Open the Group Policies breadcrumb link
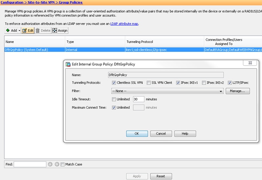The width and height of the screenshot is (262, 180). point(71,2)
